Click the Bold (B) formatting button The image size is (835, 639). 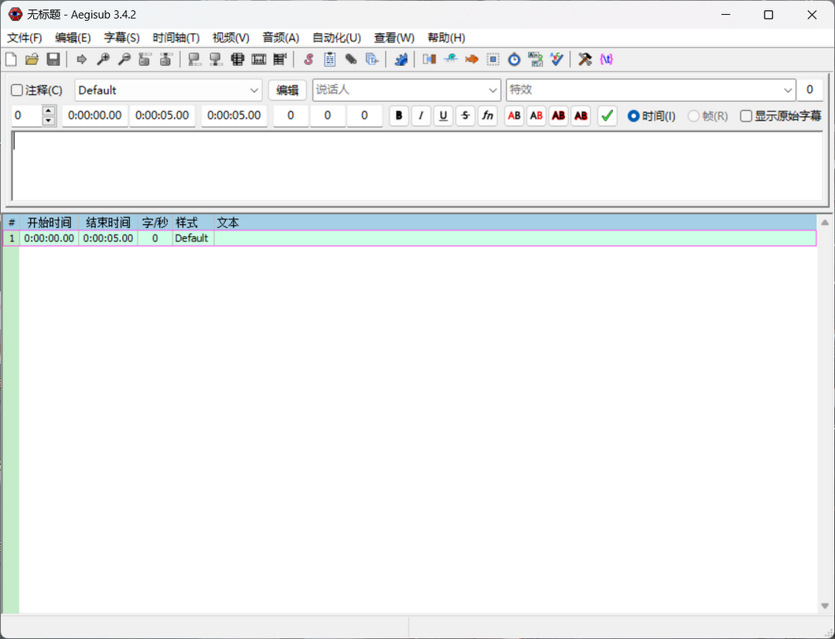point(399,116)
